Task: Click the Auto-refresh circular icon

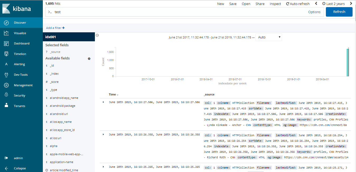Action: tap(288, 4)
